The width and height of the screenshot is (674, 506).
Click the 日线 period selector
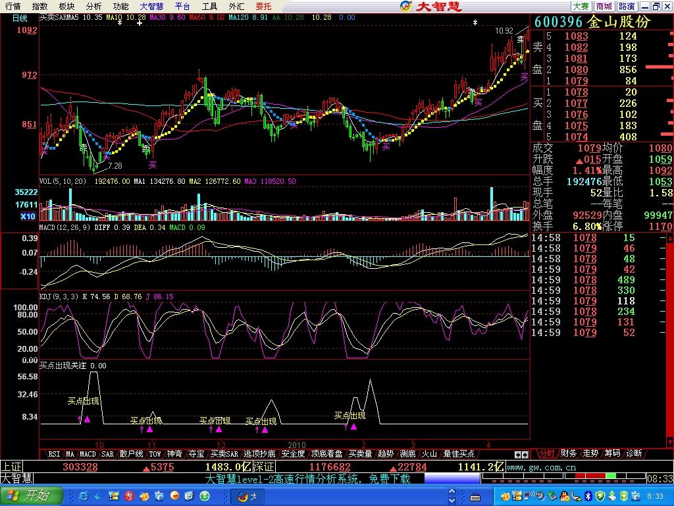click(19, 18)
